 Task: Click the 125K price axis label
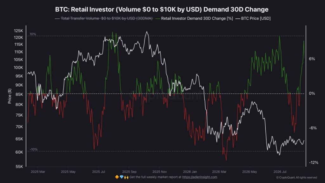[18, 31]
